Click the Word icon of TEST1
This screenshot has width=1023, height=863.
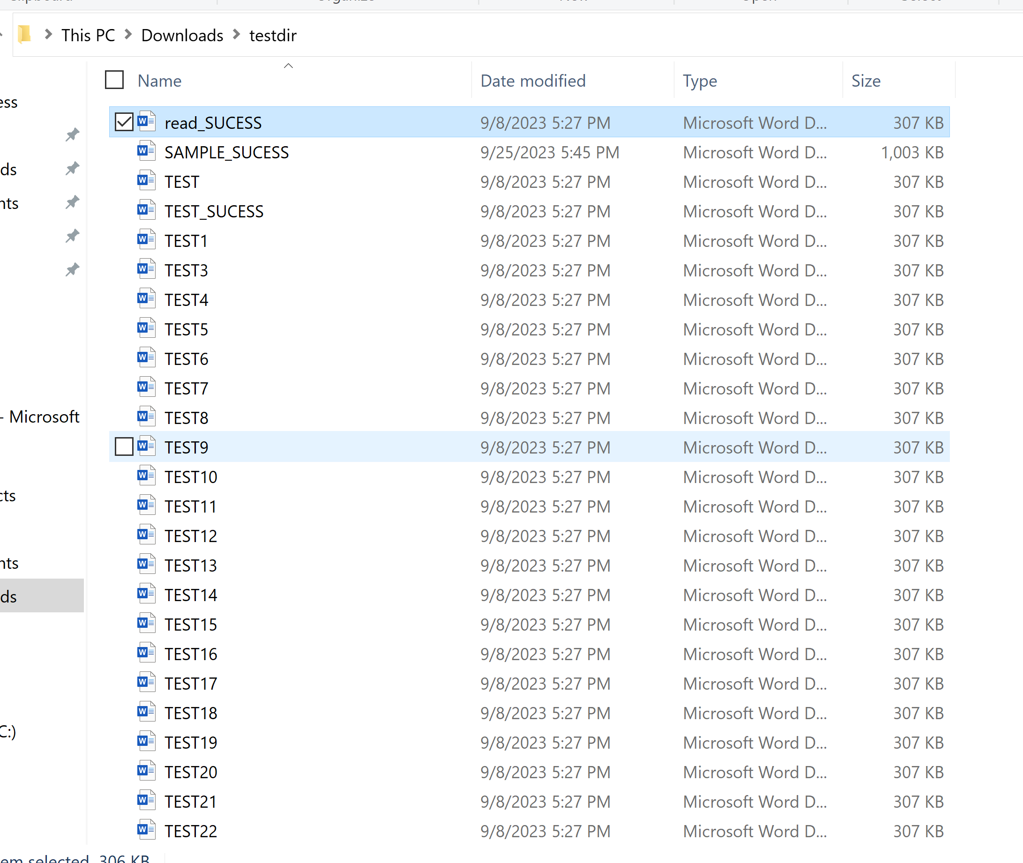point(146,240)
